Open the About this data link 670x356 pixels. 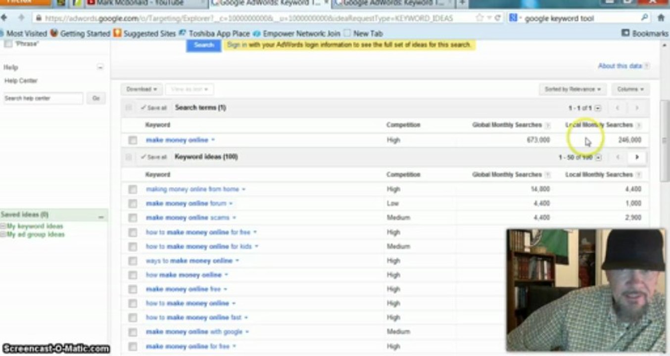click(x=620, y=66)
